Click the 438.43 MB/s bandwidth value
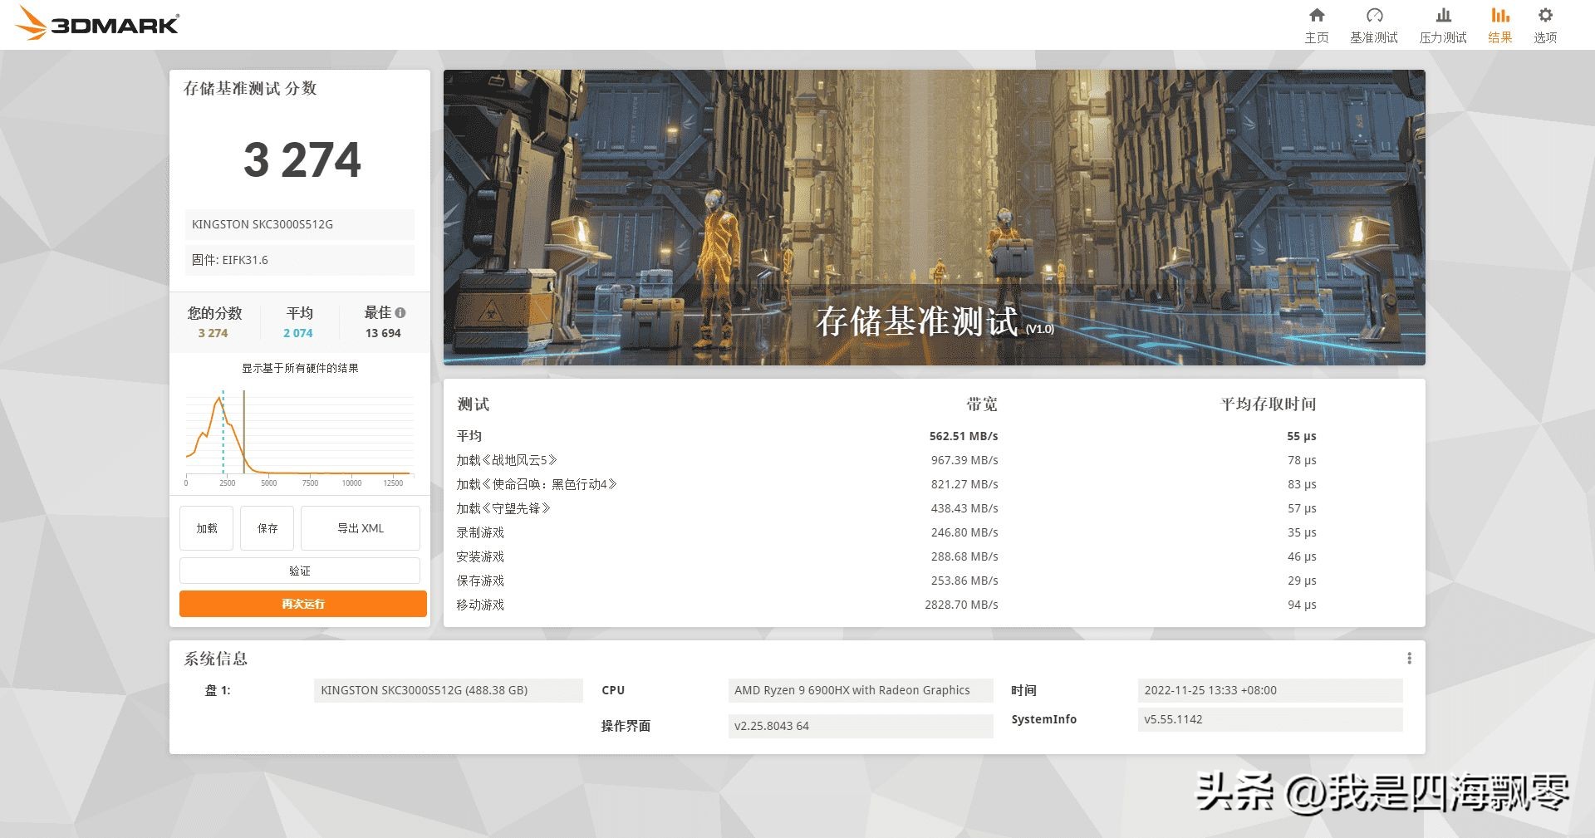 (x=964, y=508)
